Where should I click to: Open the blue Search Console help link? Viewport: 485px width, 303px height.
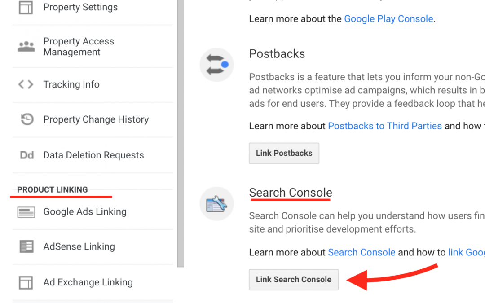(362, 253)
